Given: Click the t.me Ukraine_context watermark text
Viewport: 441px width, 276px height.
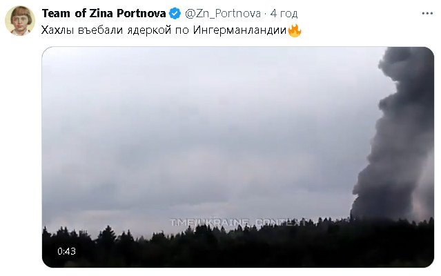Looking at the screenshot, I should (238, 222).
